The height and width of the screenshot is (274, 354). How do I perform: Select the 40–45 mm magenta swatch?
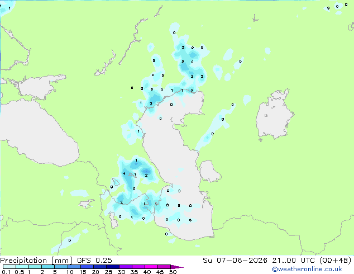click(151, 267)
